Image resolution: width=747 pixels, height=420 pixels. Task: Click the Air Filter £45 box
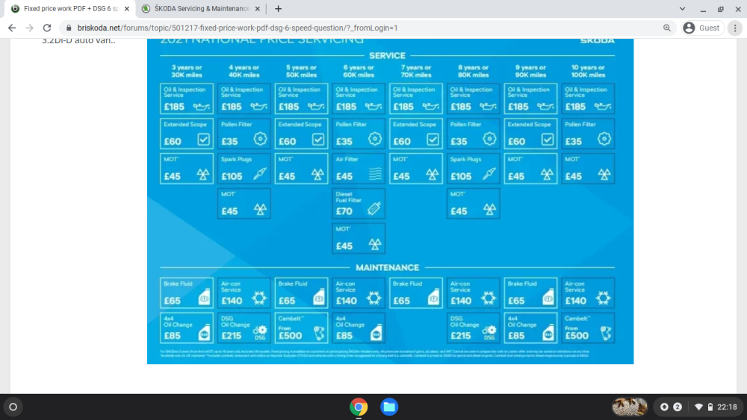point(359,169)
